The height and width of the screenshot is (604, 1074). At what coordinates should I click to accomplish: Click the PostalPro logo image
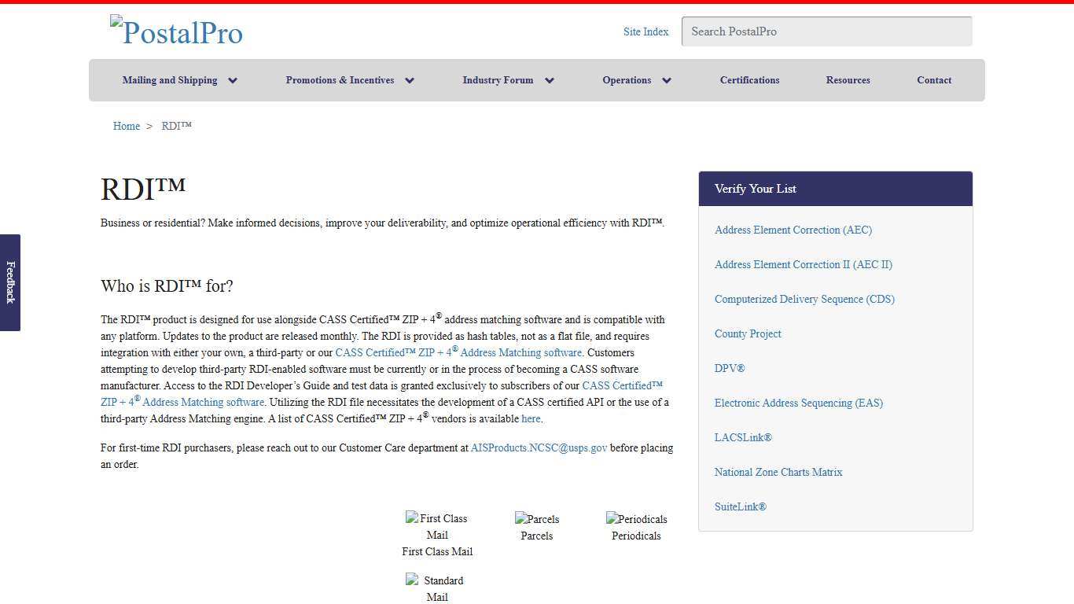[x=177, y=32]
